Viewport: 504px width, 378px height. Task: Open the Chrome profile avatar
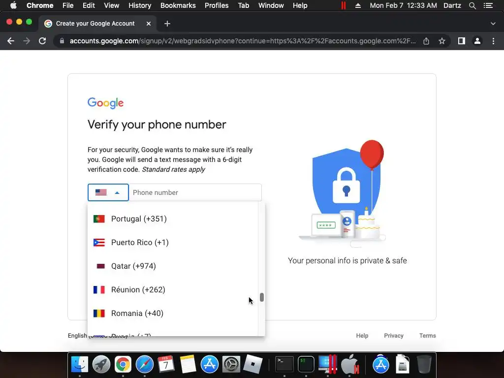tap(477, 41)
